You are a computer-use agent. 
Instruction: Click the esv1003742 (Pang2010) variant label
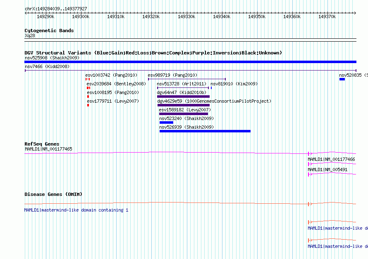coord(111,75)
